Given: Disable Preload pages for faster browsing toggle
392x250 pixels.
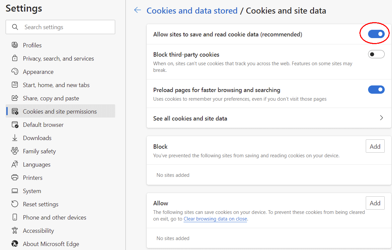Looking at the screenshot, I should 376,89.
